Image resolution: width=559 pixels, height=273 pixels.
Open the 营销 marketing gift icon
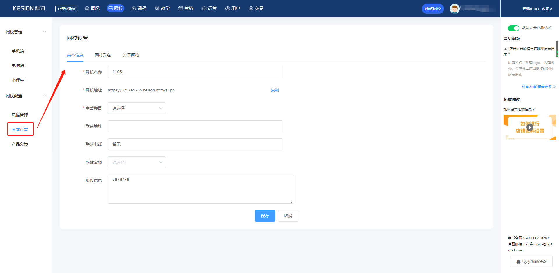(181, 8)
